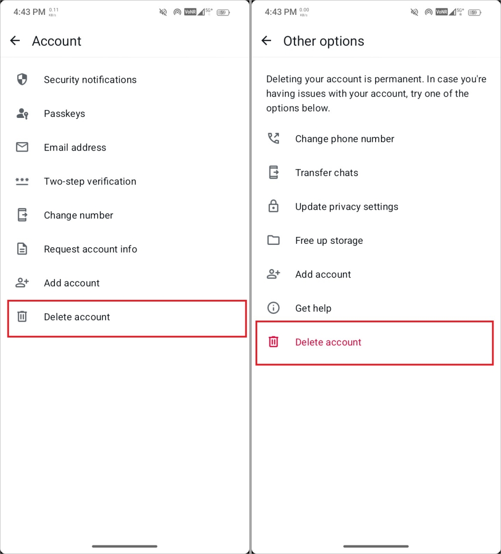Tap the Email address envelope icon
The width and height of the screenshot is (501, 554).
pyautogui.click(x=22, y=147)
